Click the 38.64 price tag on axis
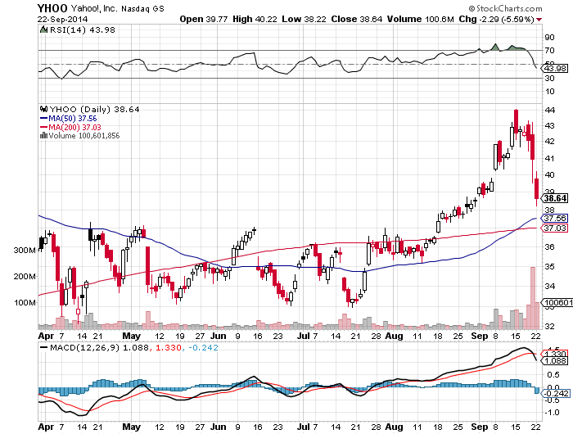The image size is (573, 434). coord(555,198)
